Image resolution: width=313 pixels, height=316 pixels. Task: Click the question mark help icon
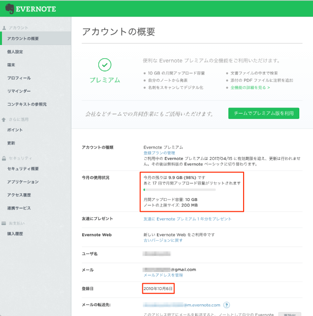pos(226,305)
